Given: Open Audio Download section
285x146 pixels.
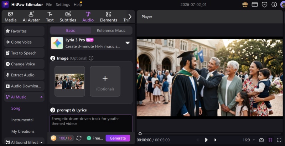Looking at the screenshot, I should [24, 86].
